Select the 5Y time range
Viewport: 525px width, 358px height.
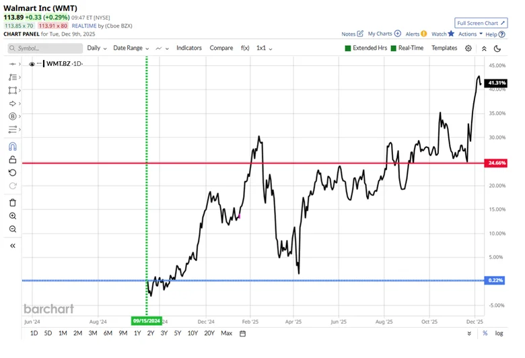[178, 333]
